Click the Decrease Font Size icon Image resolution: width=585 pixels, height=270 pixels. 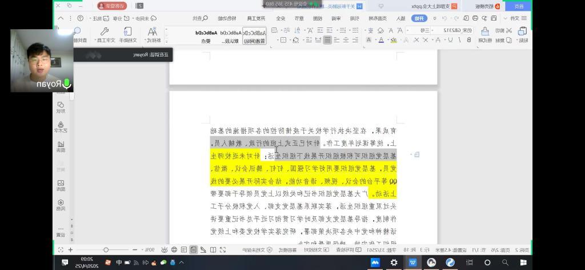tap(391, 31)
